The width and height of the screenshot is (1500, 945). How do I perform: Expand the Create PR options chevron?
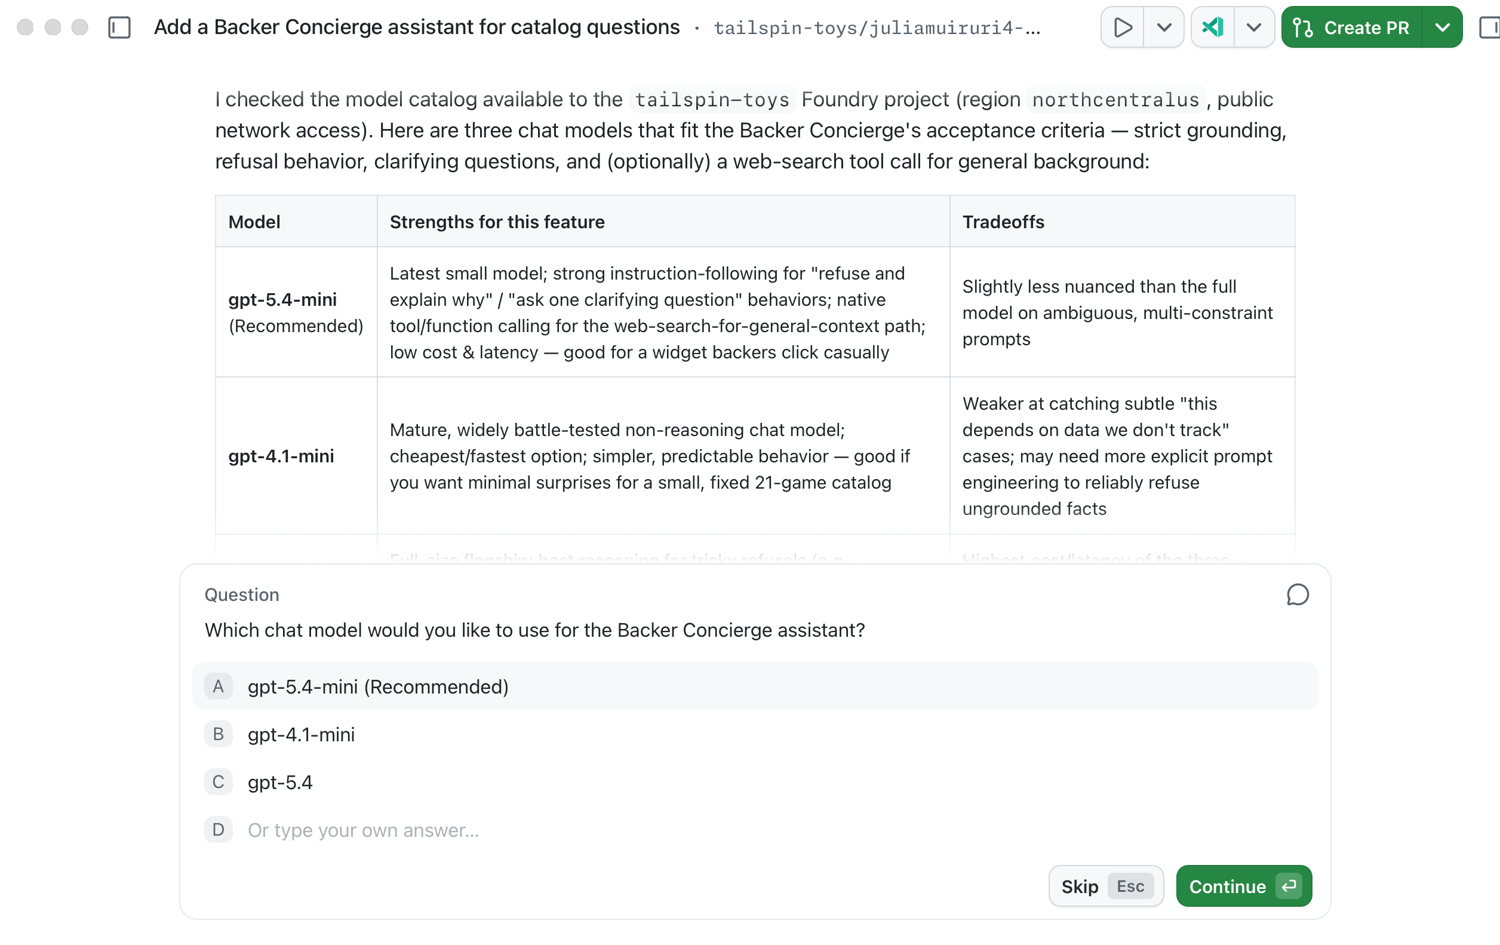1442,27
